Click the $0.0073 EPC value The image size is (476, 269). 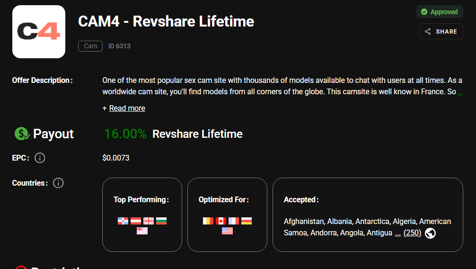116,158
